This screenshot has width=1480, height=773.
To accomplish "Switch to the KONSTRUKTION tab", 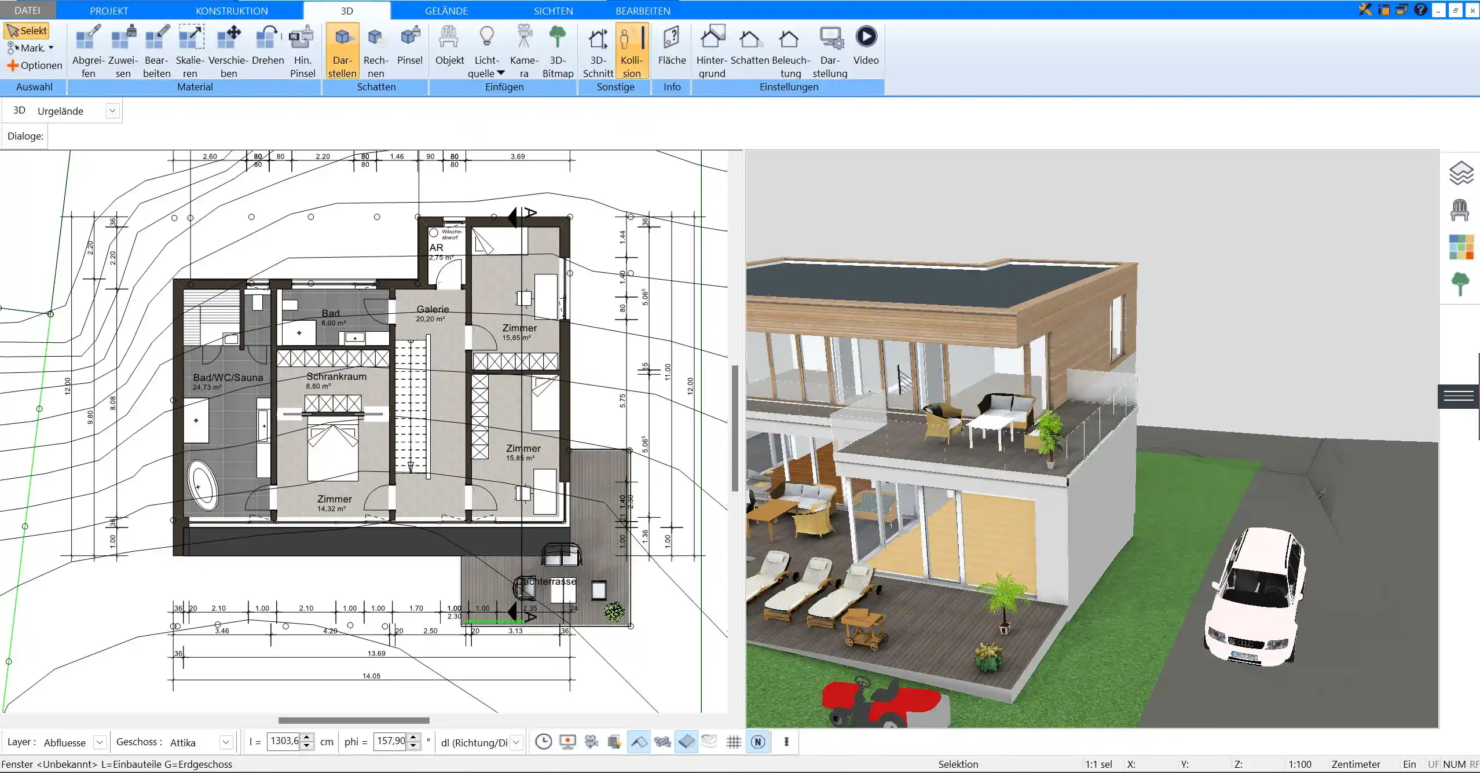I will click(232, 10).
